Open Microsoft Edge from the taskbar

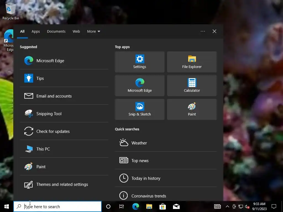click(135, 206)
